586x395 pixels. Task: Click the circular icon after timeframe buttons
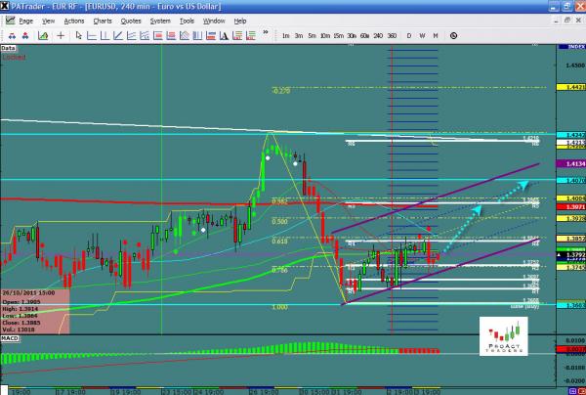pyautogui.click(x=451, y=35)
